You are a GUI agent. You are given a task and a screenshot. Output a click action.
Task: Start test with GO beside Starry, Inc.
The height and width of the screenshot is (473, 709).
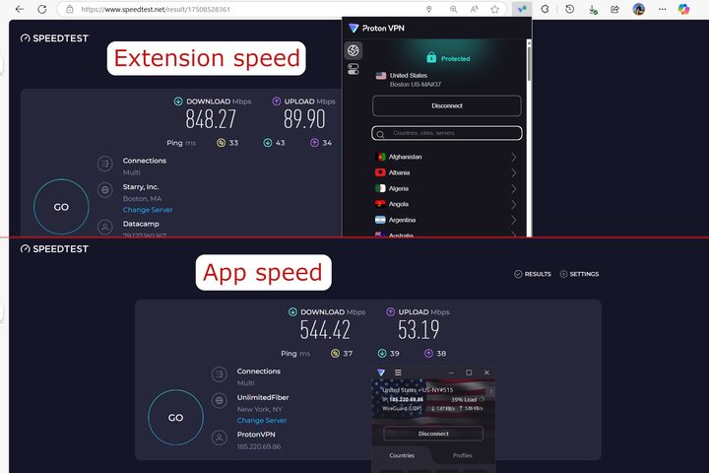click(x=61, y=207)
